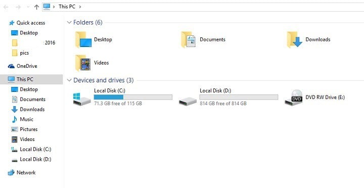Click the Up arrow navigation button
Screen dimensions: 364x188
[x=36, y=7]
